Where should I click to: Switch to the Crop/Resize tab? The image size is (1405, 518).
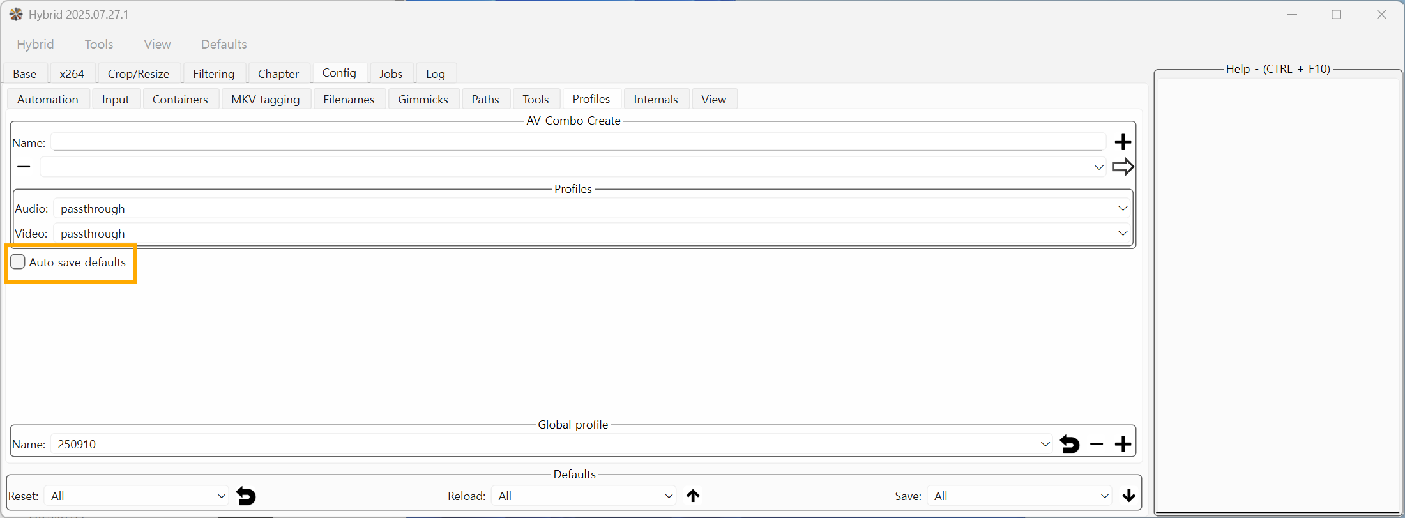139,73
